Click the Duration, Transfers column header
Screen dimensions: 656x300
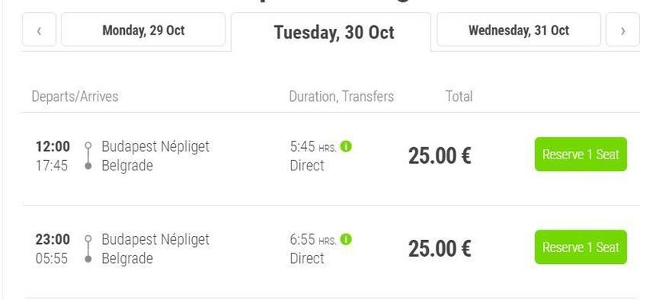pyautogui.click(x=342, y=97)
